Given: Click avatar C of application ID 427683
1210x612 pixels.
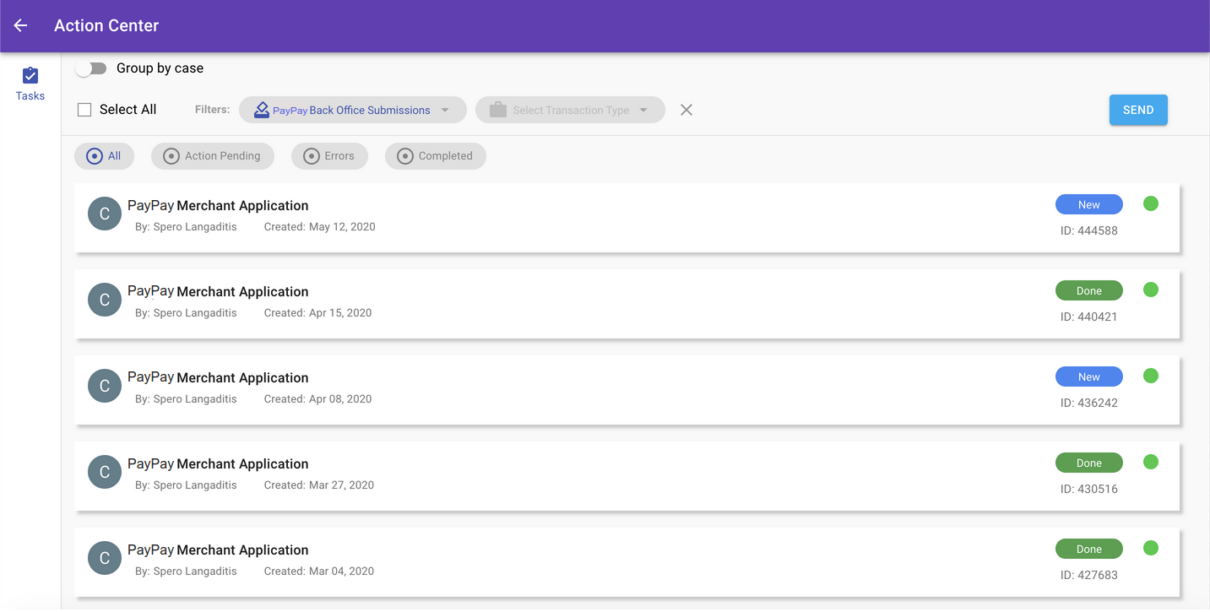Looking at the screenshot, I should click(x=105, y=558).
